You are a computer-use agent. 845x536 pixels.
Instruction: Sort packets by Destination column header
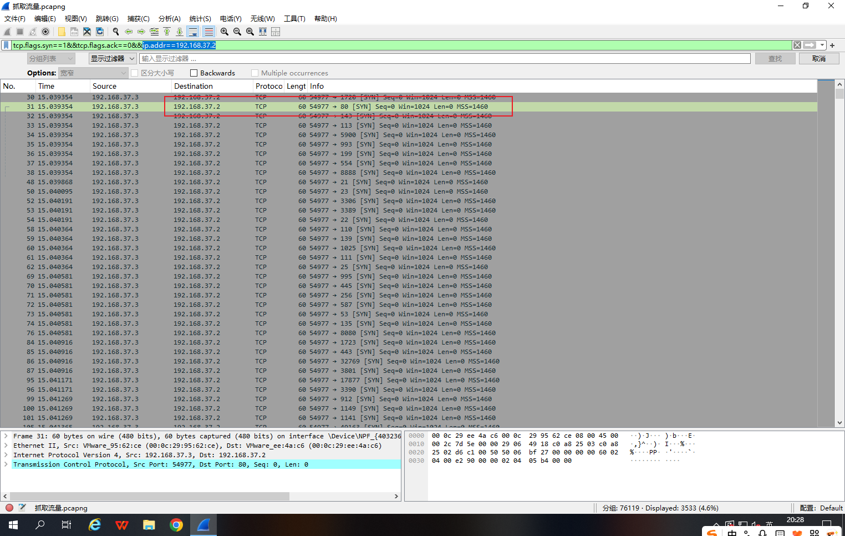[212, 86]
